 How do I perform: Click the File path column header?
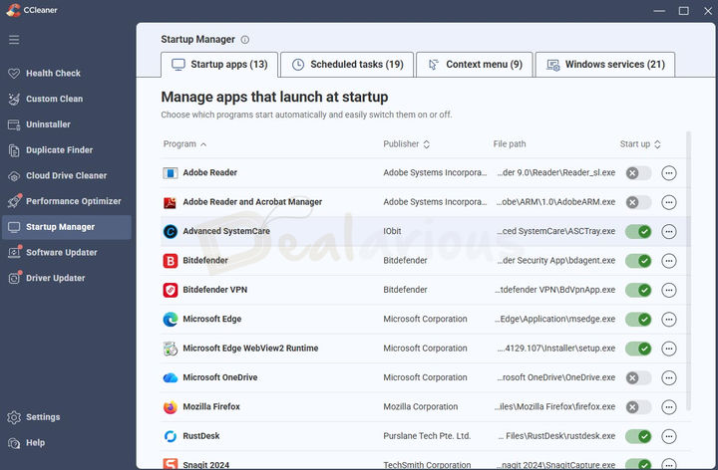point(510,144)
